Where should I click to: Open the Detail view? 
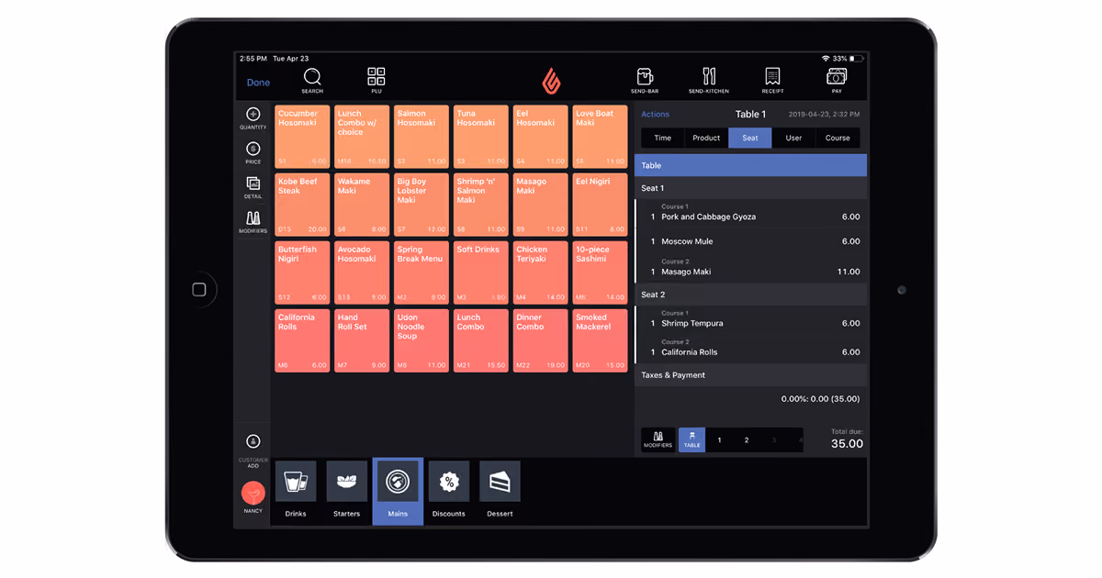click(x=253, y=188)
